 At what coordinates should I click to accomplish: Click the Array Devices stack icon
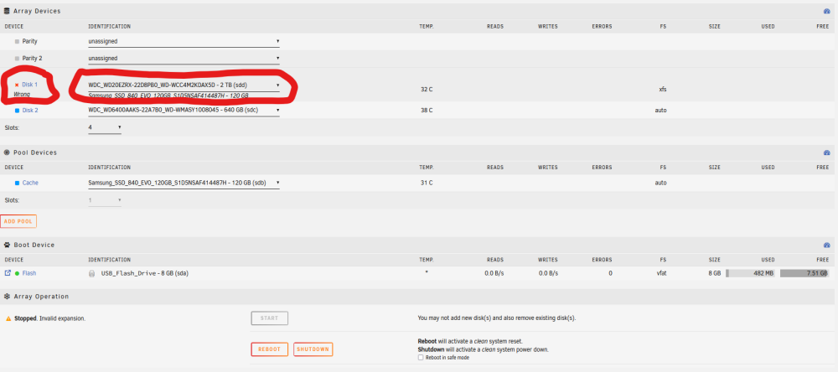point(7,11)
